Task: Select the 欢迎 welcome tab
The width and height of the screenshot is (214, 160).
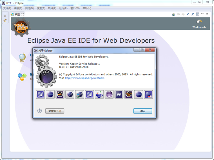Action: click(x=17, y=14)
